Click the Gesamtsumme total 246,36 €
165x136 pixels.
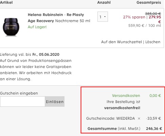pos(154,129)
